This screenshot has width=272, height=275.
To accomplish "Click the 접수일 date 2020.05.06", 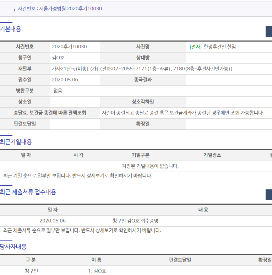I will click(x=65, y=80).
